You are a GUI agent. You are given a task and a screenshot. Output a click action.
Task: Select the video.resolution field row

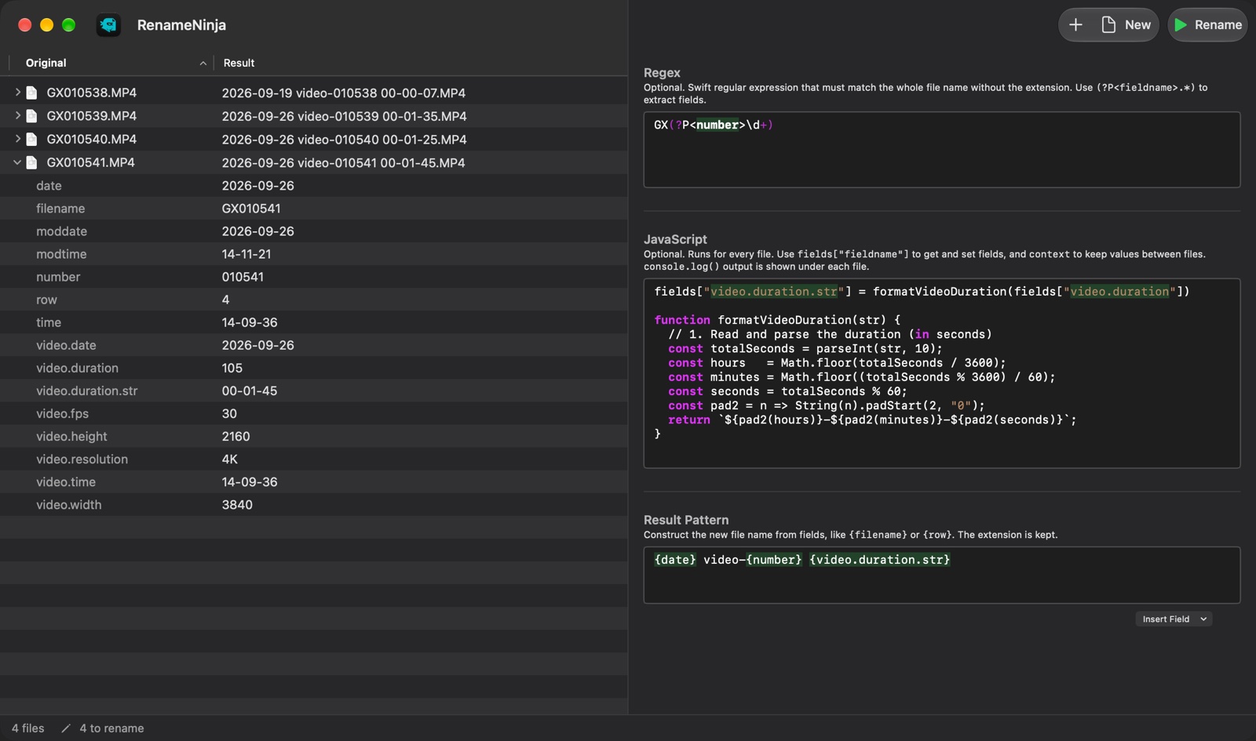point(313,459)
